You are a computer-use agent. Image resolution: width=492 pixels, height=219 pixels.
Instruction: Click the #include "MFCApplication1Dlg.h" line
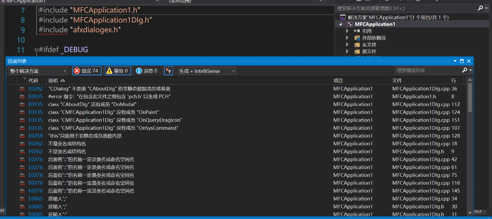click(x=95, y=20)
